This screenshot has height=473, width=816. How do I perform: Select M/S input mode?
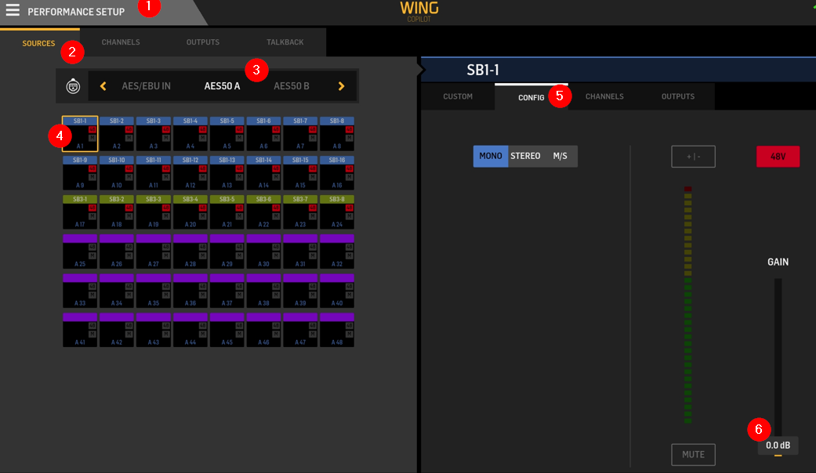click(560, 156)
